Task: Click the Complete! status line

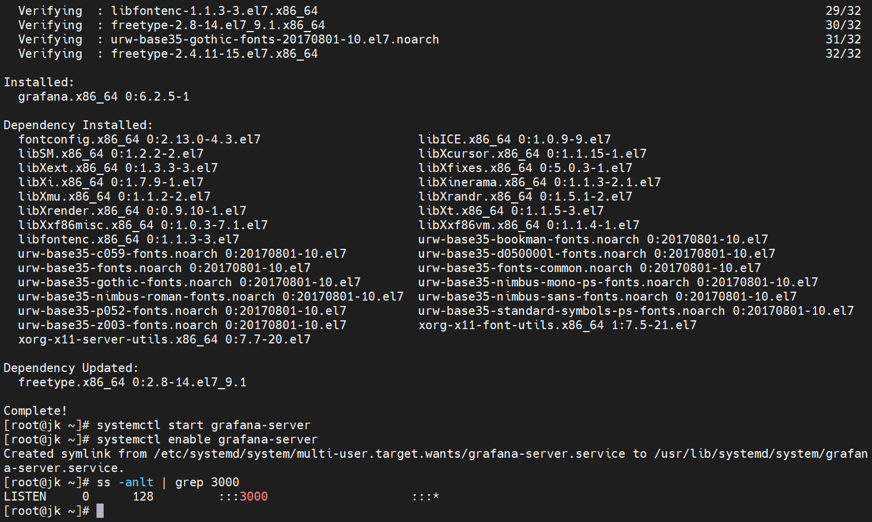Action: [35, 411]
